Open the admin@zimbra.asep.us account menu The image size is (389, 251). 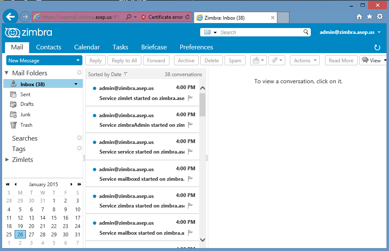pos(350,32)
